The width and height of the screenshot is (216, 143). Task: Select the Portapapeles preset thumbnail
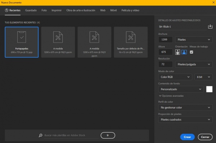[22, 42]
